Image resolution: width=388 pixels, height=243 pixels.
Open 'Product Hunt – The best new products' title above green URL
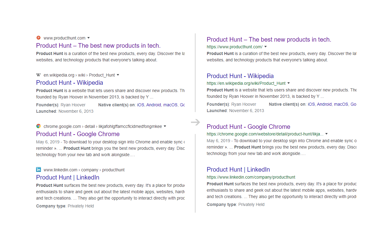(x=269, y=39)
